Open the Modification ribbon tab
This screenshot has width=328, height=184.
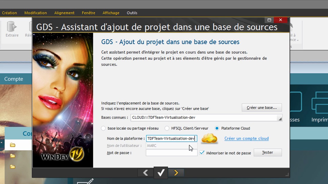(36, 13)
